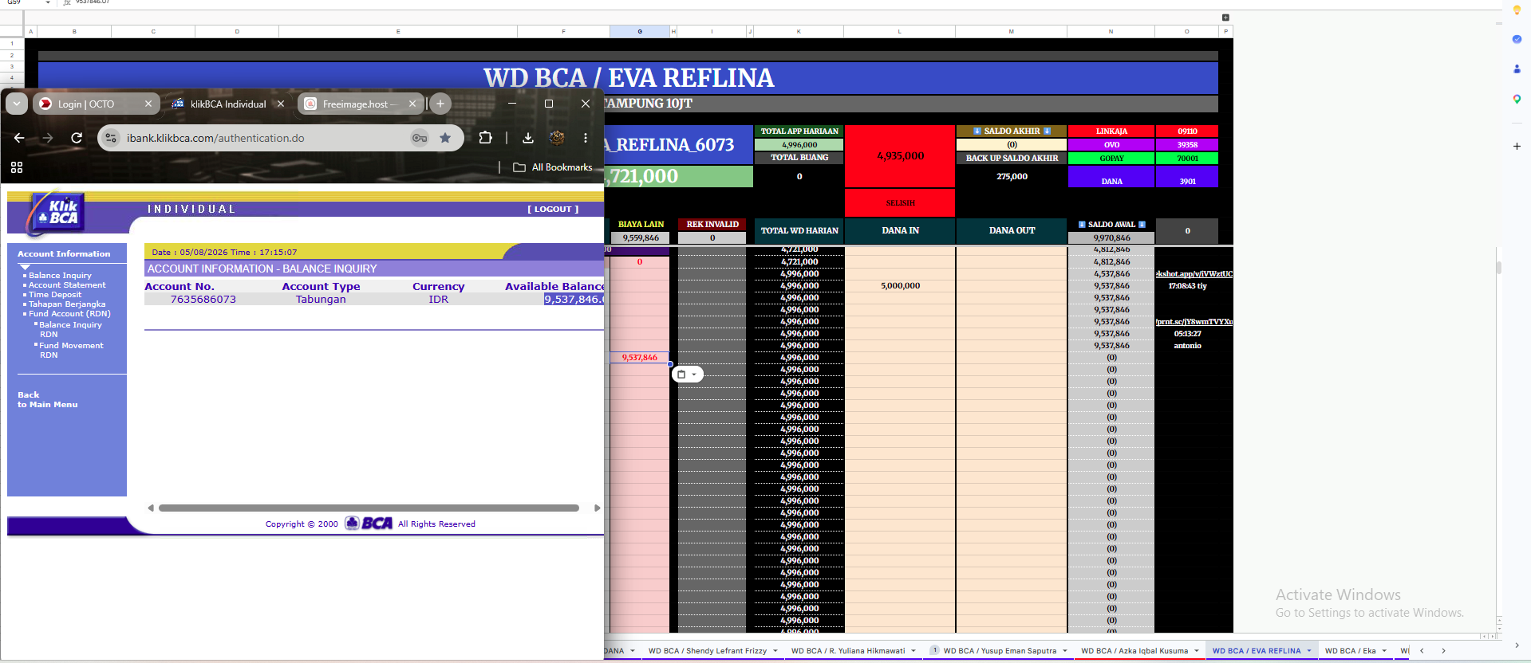
Task: Click the klikBCA page's right scroll arrow
Action: point(597,508)
